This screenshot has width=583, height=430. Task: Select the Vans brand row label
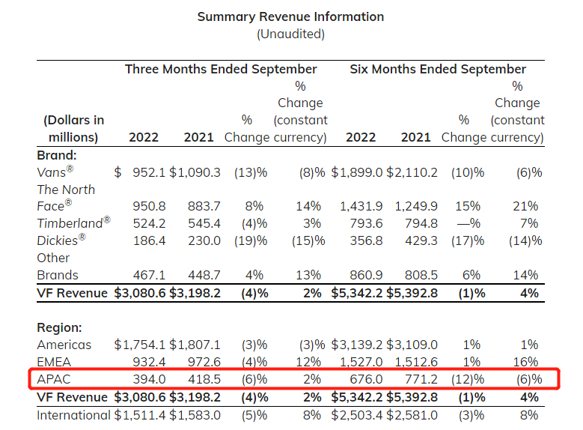55,172
